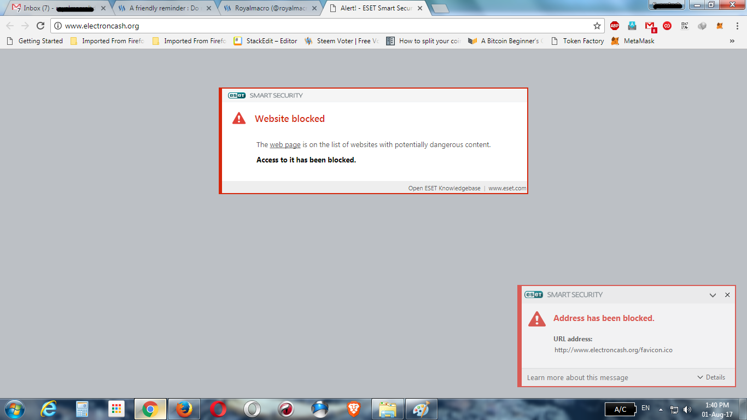Open the 'How to split your coins' bookmark
Screen dimensions: 747x420
424,41
